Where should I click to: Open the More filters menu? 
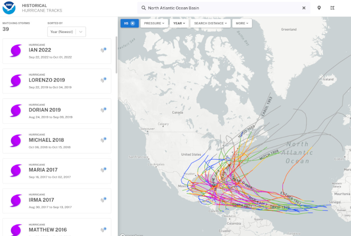242,23
